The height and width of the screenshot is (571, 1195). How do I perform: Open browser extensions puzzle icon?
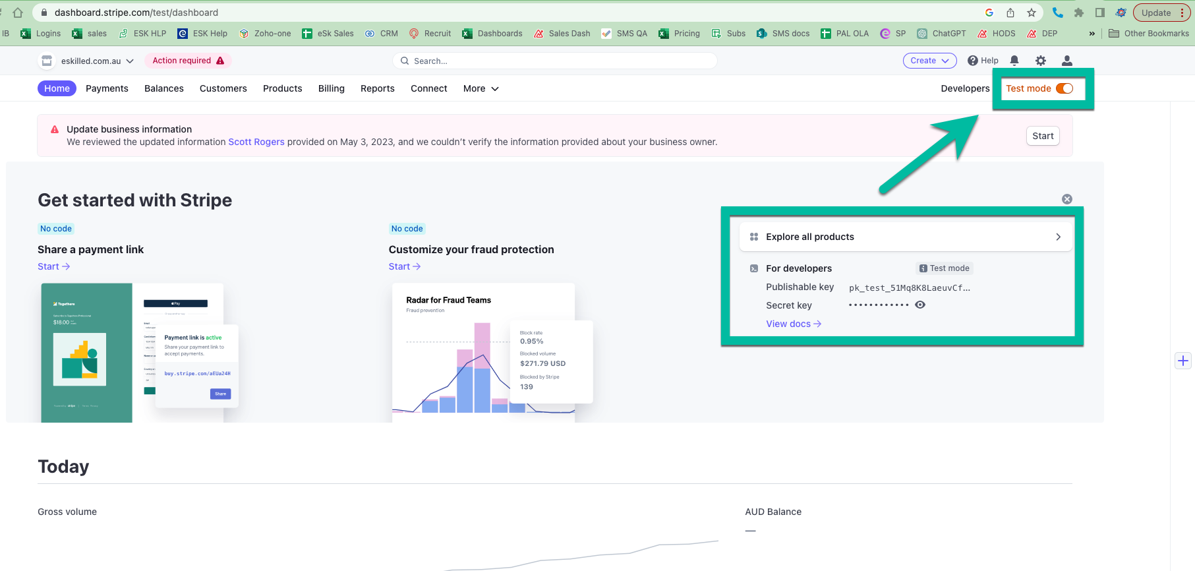(1079, 13)
